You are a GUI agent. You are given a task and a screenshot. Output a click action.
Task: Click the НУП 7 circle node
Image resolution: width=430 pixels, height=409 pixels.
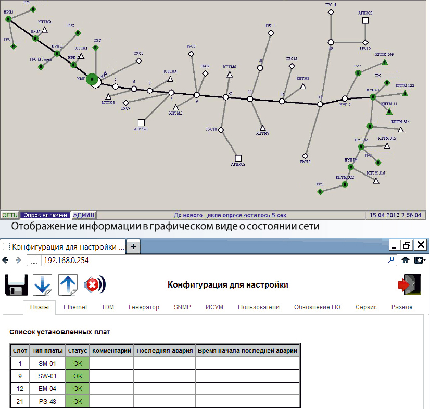coord(345,99)
